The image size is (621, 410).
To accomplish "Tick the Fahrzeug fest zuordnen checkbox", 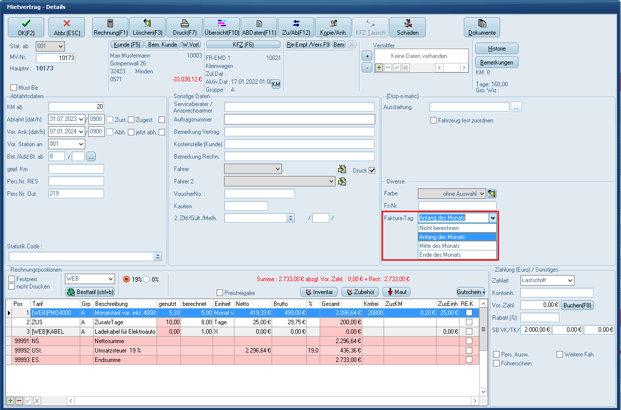I will pyautogui.click(x=433, y=120).
